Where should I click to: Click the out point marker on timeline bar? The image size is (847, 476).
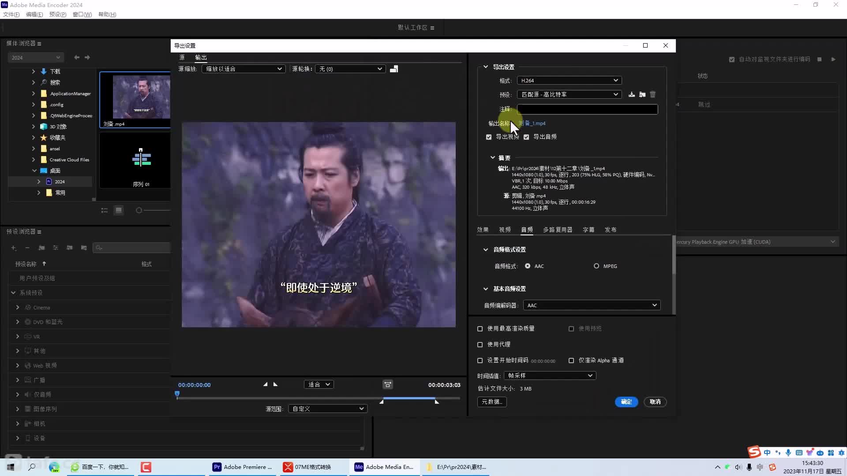tap(437, 402)
